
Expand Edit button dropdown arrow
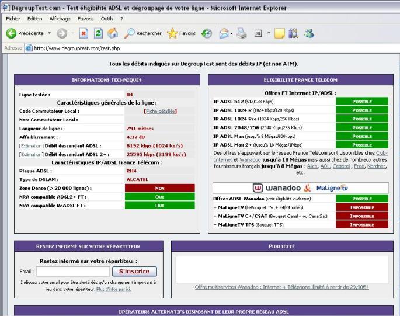coord(269,33)
